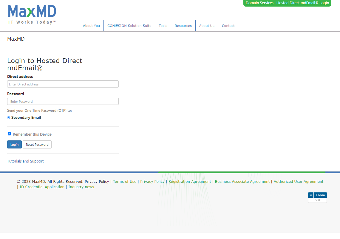This screenshot has height=239, width=340.
Task: Expand the Tools navigation menu
Action: (x=163, y=26)
